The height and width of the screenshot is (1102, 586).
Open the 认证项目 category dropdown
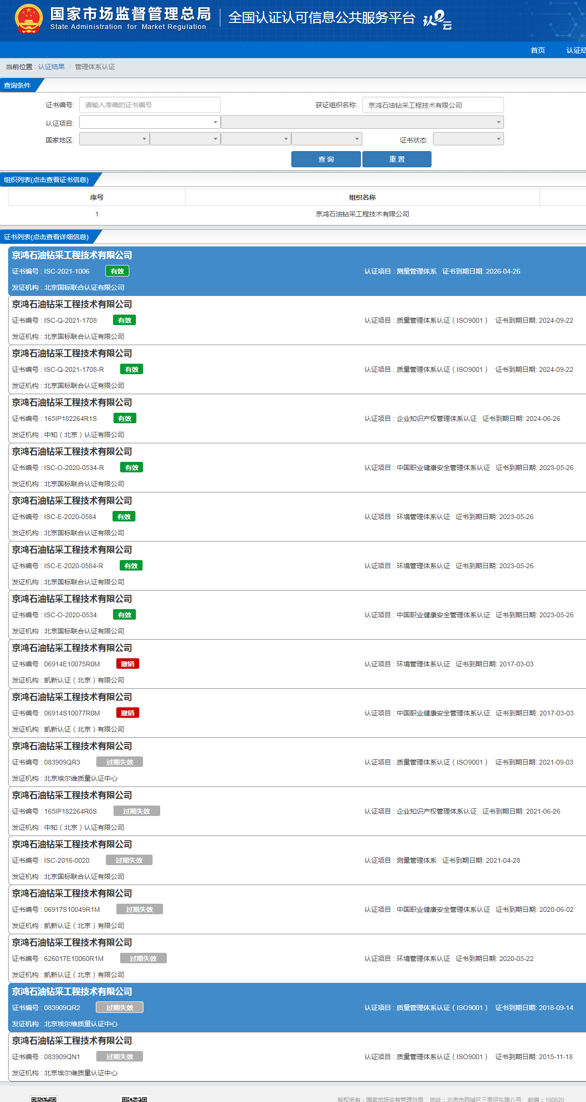[x=150, y=122]
